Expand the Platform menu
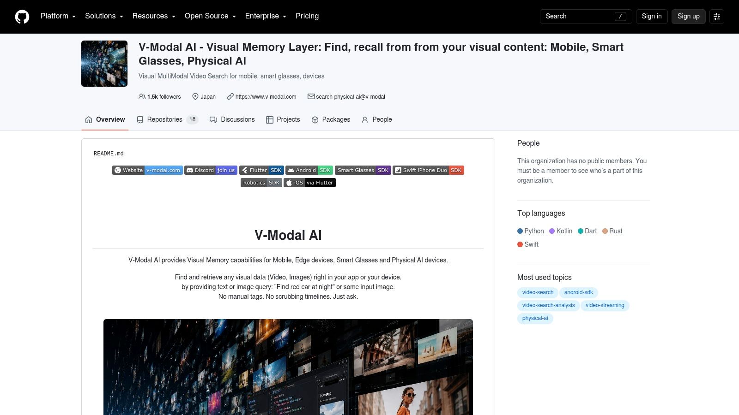The height and width of the screenshot is (415, 739). click(x=58, y=16)
